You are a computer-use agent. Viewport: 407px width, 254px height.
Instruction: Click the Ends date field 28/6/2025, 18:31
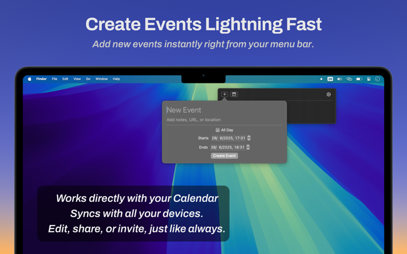[228, 147]
